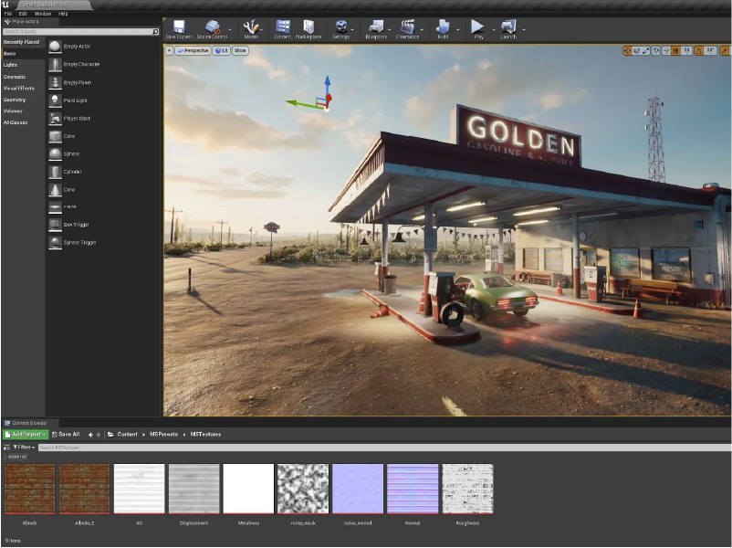Select the Point Light actor
Viewport: 732px width, 548px height.
click(x=68, y=100)
